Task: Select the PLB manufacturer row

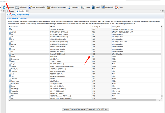Action: [x=85, y=52]
